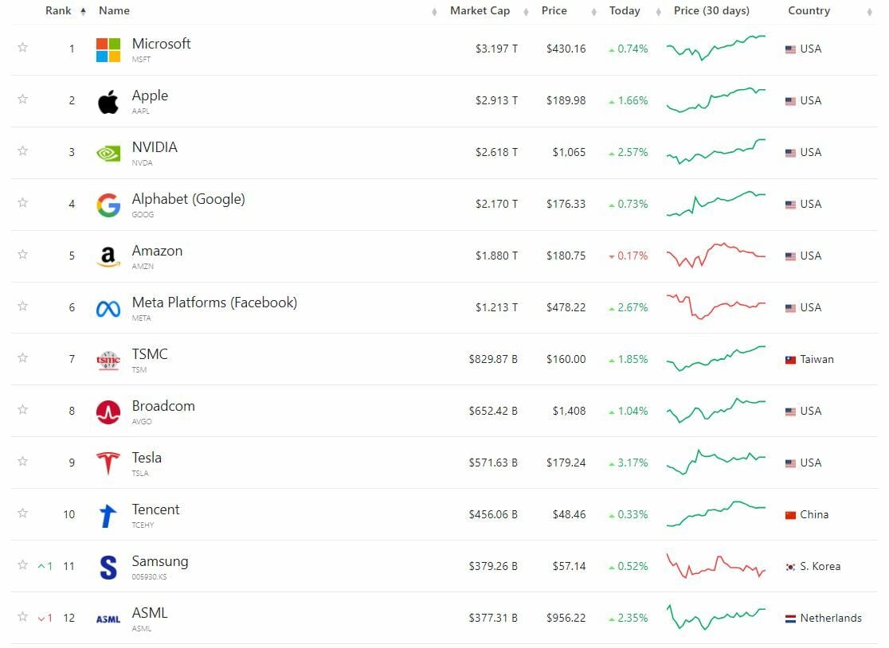
Task: Sort the list by Country header
Action: pos(809,11)
